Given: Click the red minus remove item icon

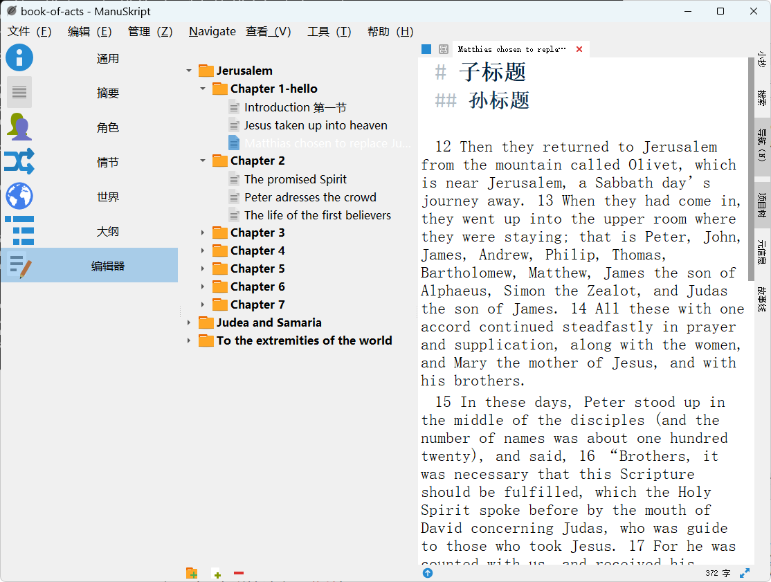Looking at the screenshot, I should [x=239, y=573].
